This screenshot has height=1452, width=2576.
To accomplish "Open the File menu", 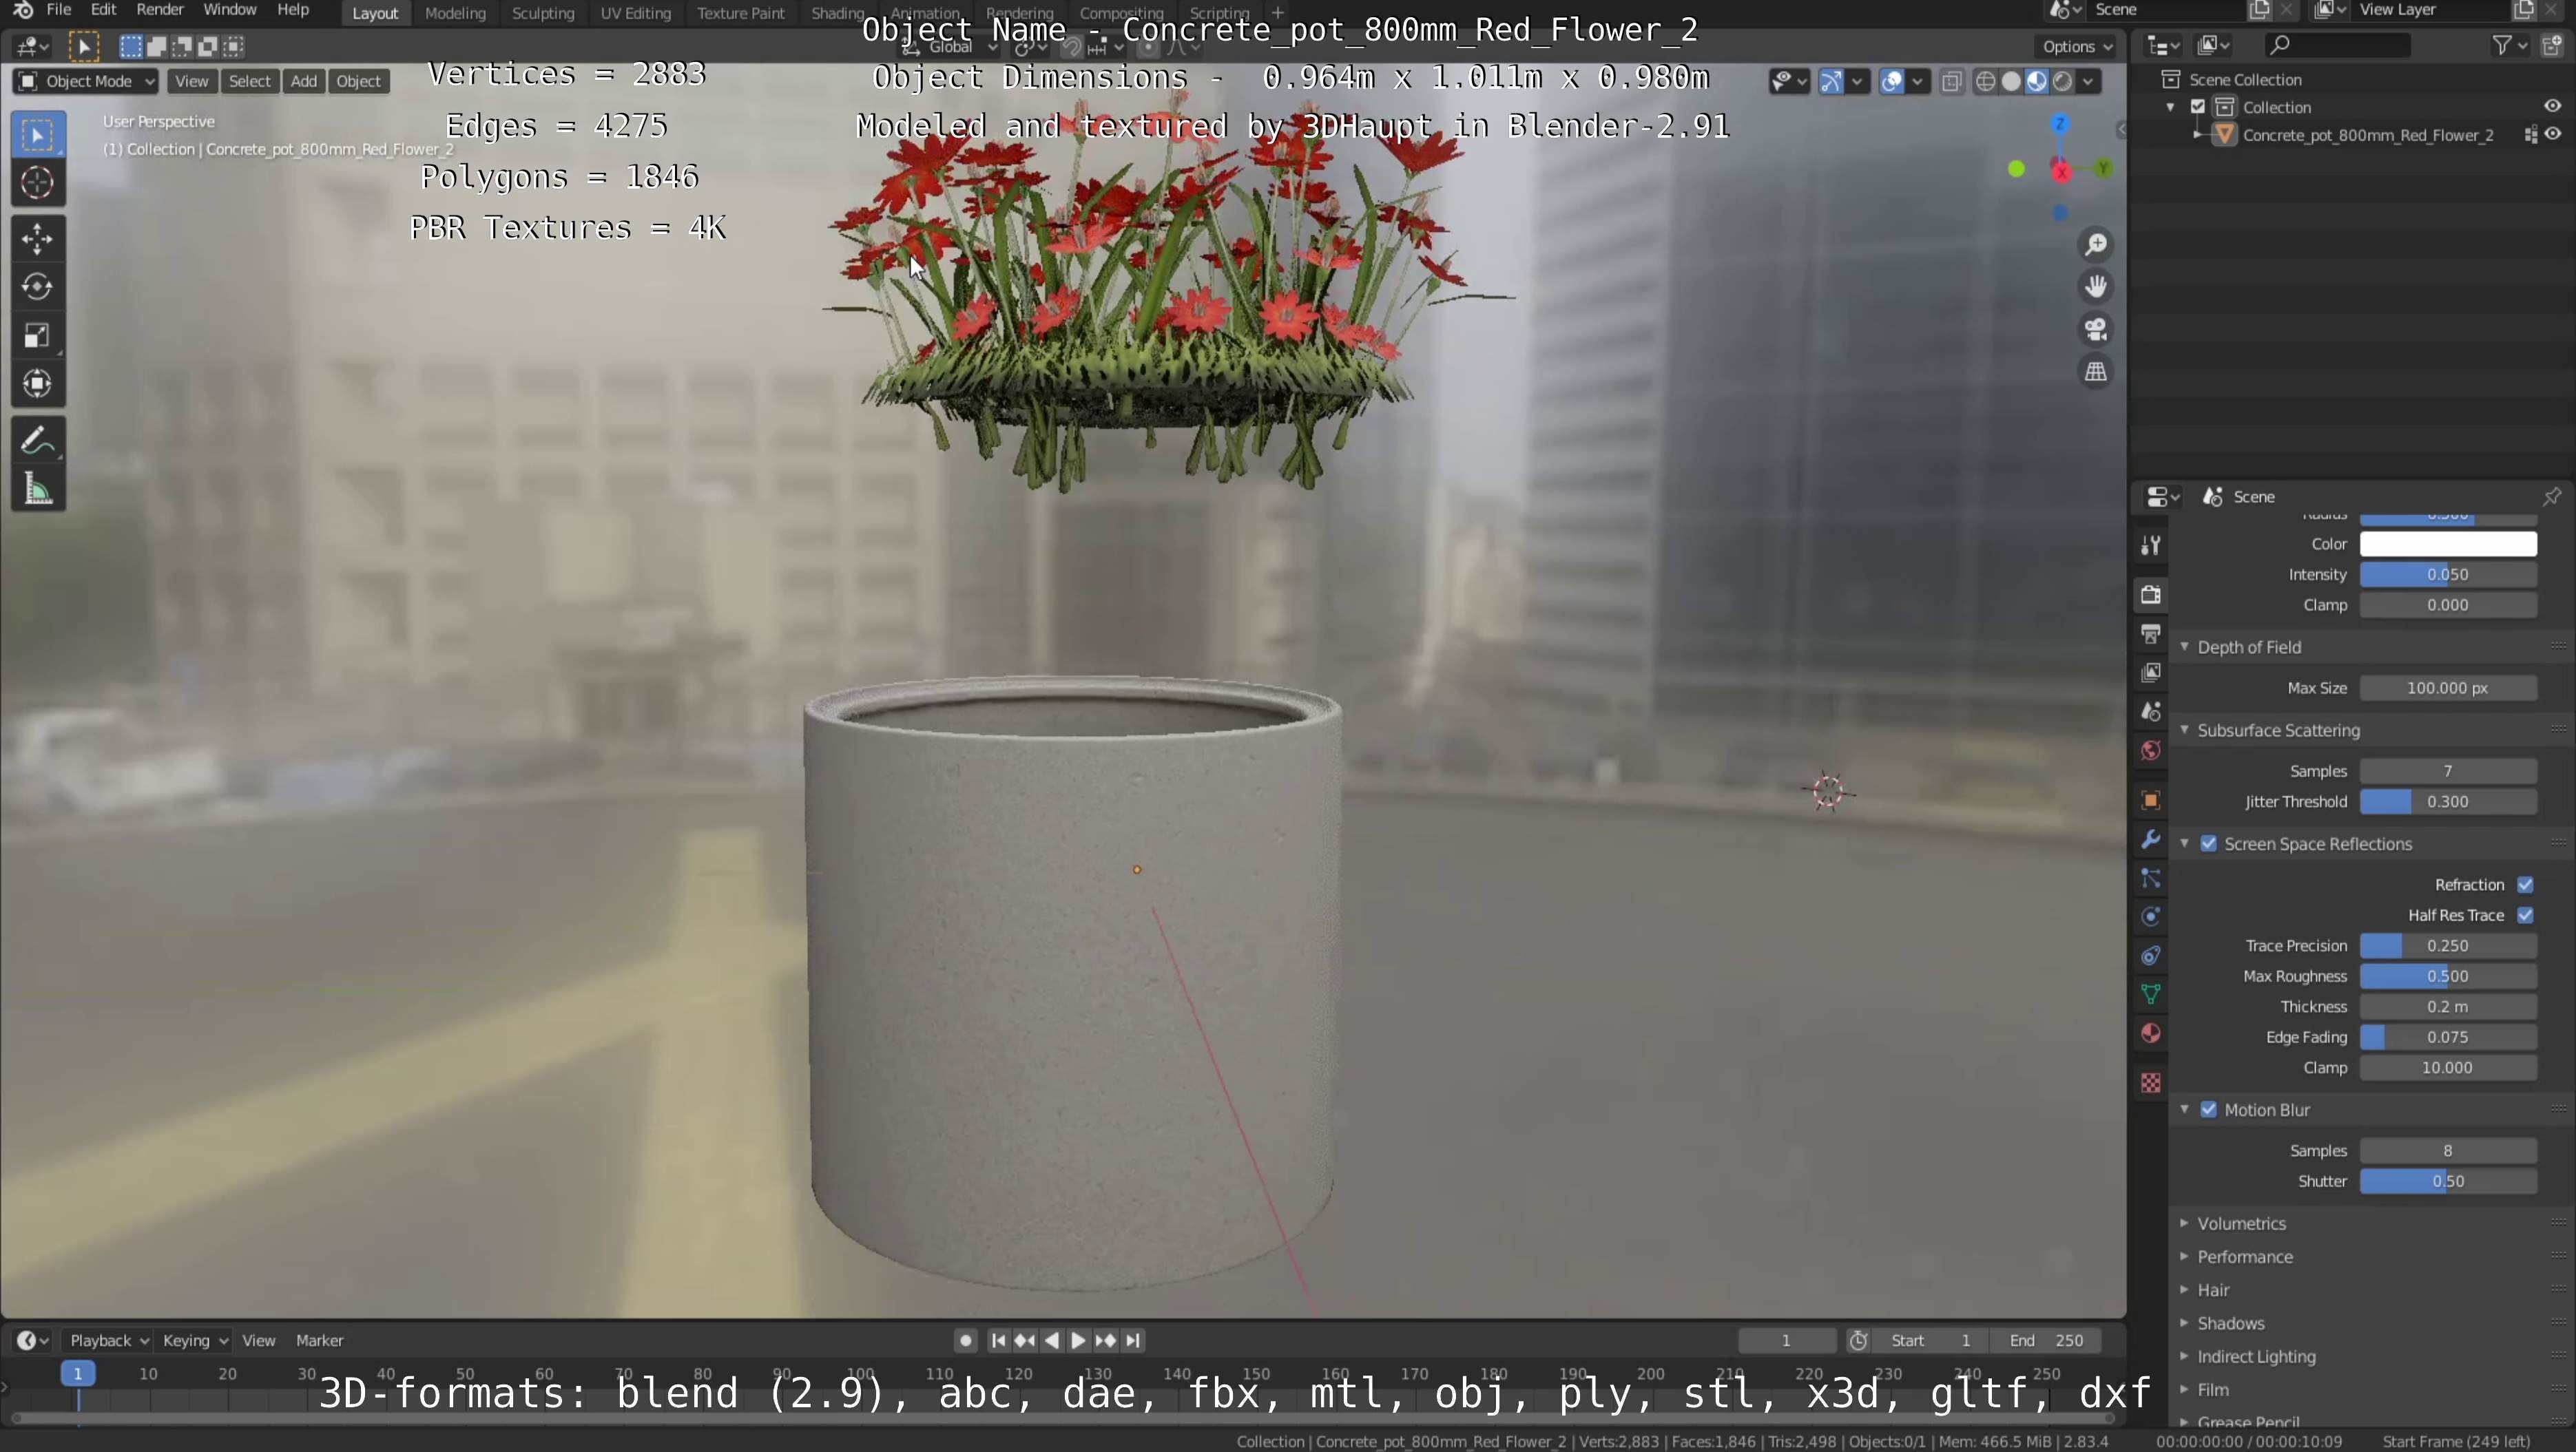I will tap(59, 10).
